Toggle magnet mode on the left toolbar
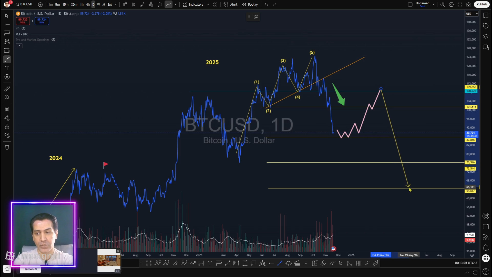The width and height of the screenshot is (492, 277). [7, 109]
